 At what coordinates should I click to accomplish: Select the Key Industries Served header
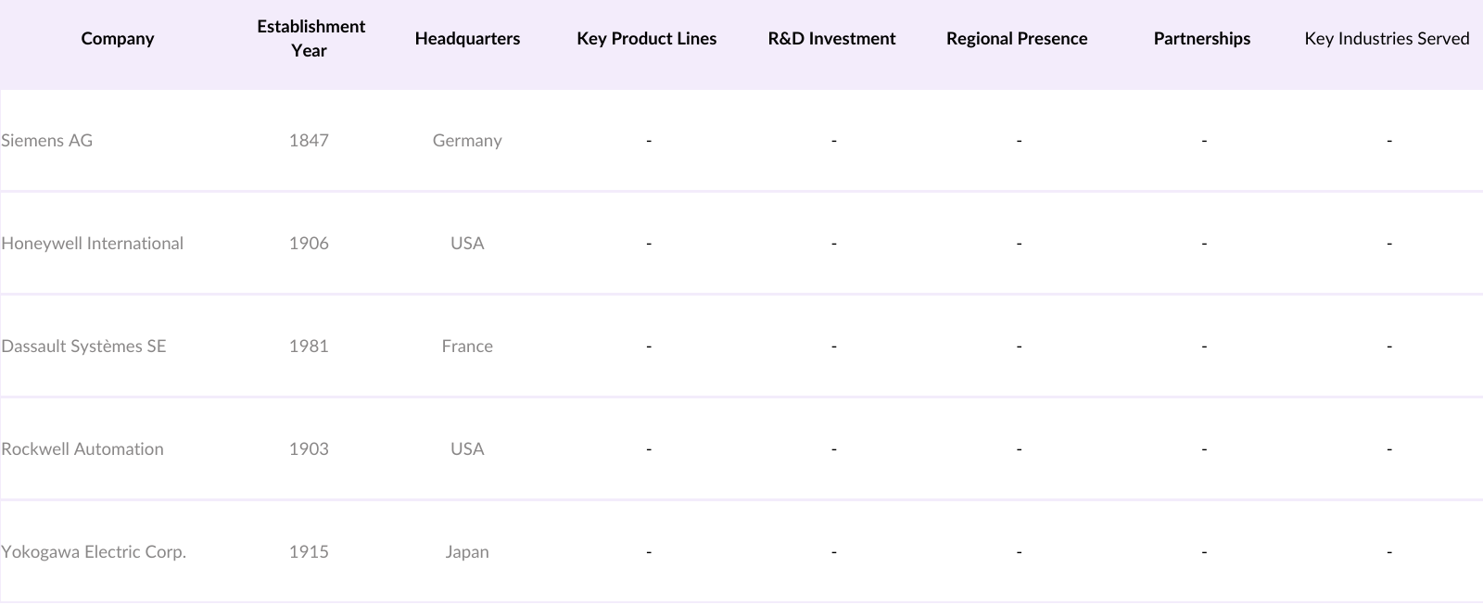1387,39
